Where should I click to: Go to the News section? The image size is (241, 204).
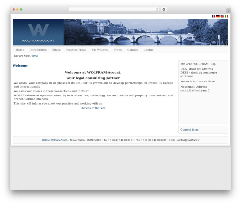click(118, 50)
